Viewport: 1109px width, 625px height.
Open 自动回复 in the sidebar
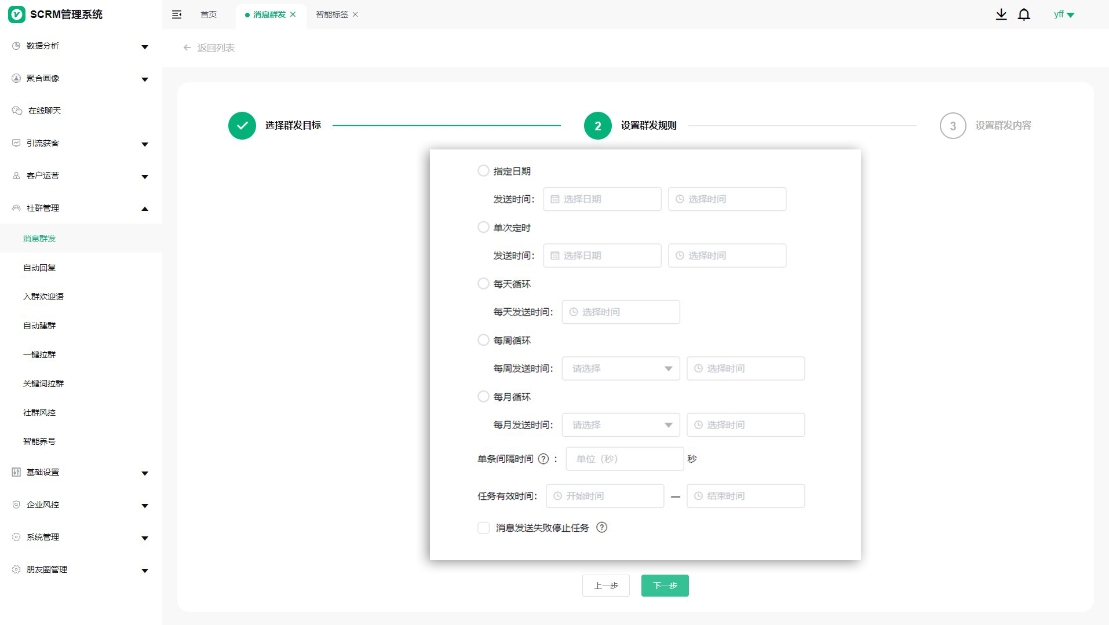(x=39, y=268)
